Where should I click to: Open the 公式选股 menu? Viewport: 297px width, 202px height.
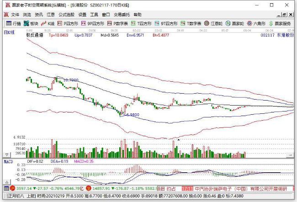[x=67, y=15]
